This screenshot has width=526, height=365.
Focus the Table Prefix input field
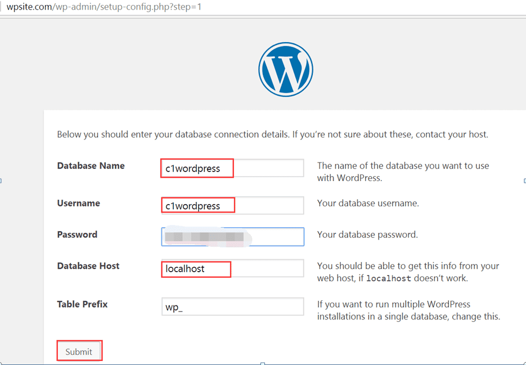(x=232, y=307)
